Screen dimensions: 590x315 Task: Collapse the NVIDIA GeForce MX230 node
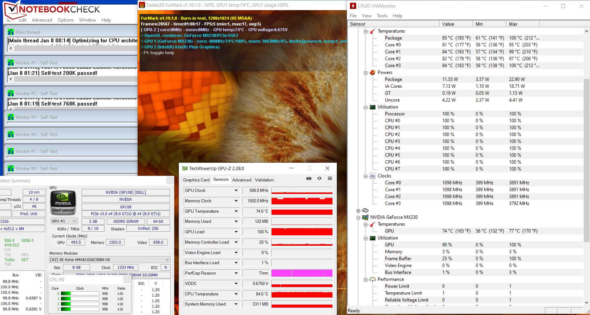358,218
